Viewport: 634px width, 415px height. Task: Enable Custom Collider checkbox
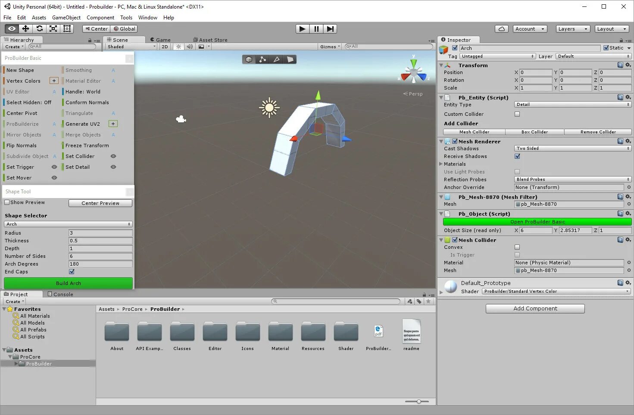pos(517,114)
